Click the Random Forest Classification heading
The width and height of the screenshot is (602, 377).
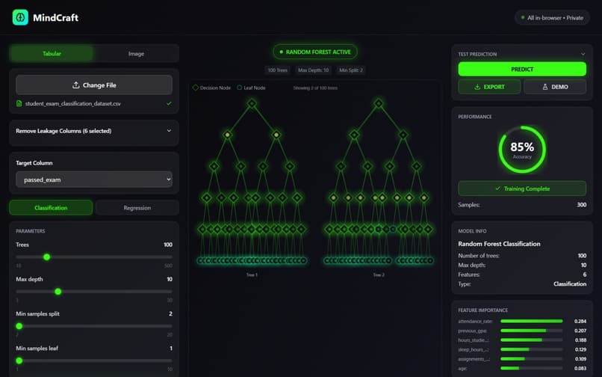pos(499,244)
